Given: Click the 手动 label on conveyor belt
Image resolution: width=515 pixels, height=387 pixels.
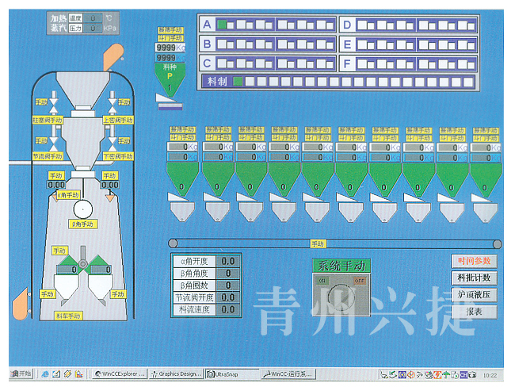Looking at the screenshot, I should [x=318, y=243].
